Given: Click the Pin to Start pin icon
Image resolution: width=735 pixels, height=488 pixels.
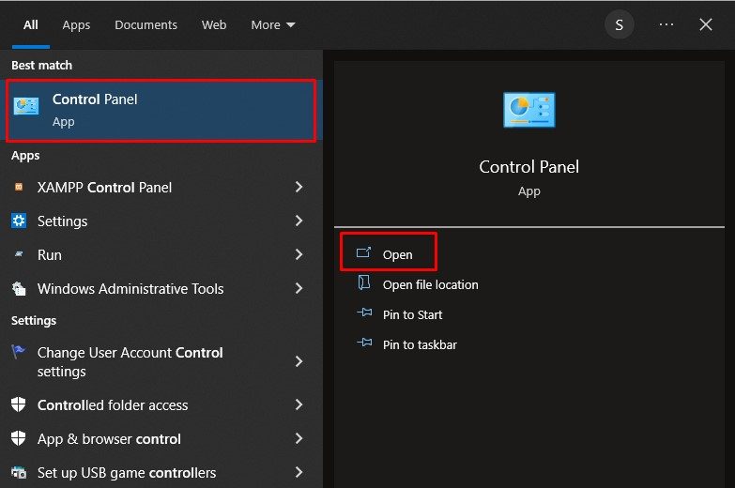Looking at the screenshot, I should 364,313.
